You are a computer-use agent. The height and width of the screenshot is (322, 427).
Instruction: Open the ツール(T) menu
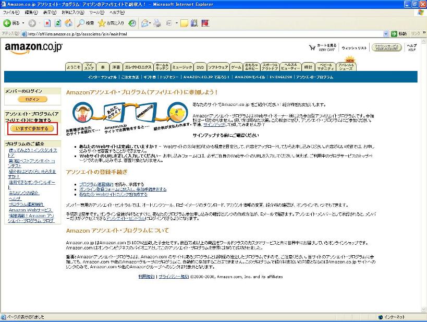click(x=96, y=13)
